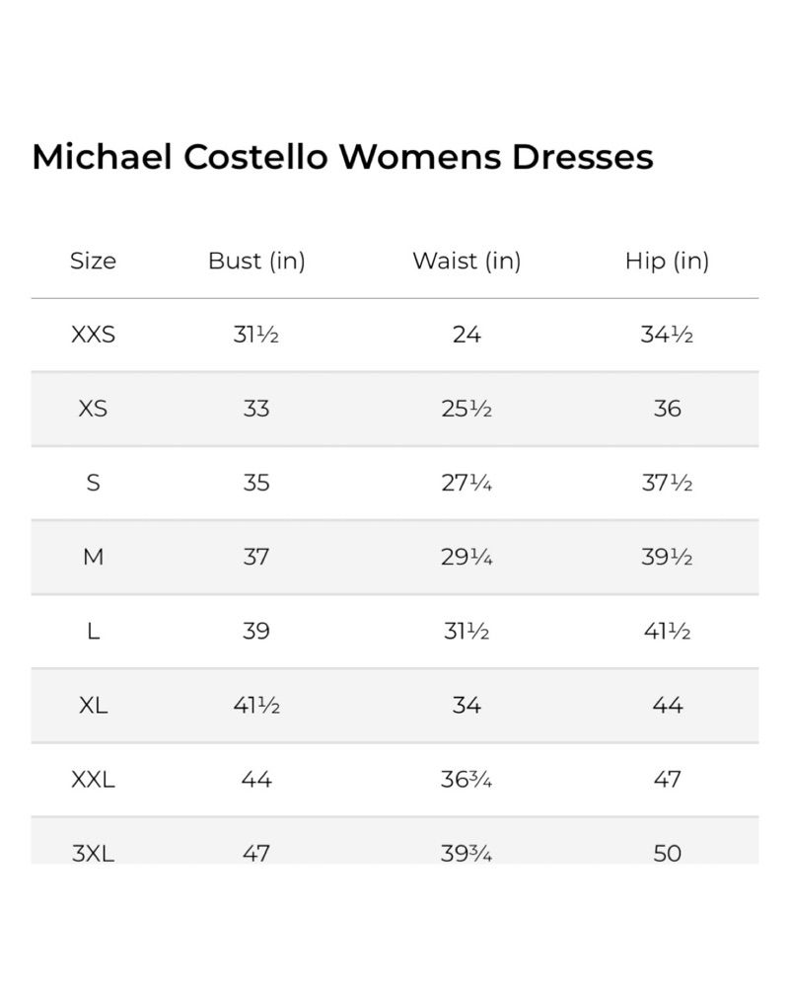The width and height of the screenshot is (790, 987).
Task: Click the hip value for size M
Action: click(x=667, y=557)
